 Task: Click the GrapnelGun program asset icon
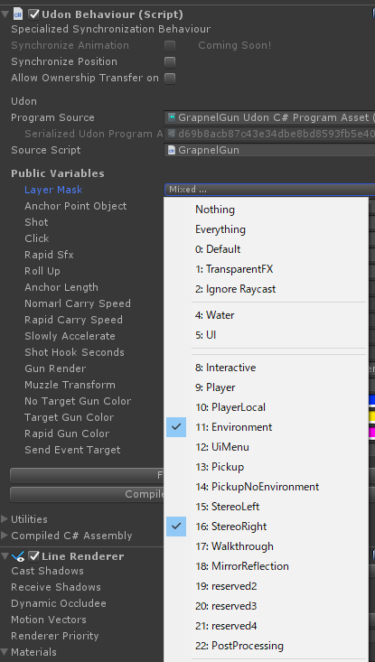pos(172,117)
